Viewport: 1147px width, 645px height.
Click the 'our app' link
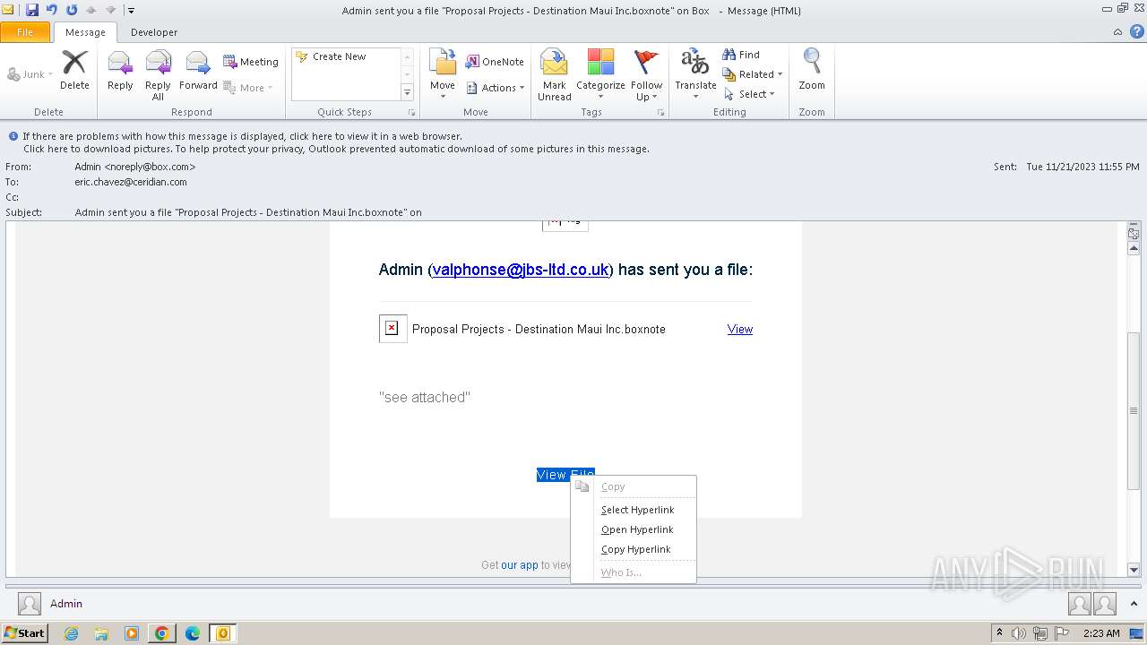(x=520, y=565)
